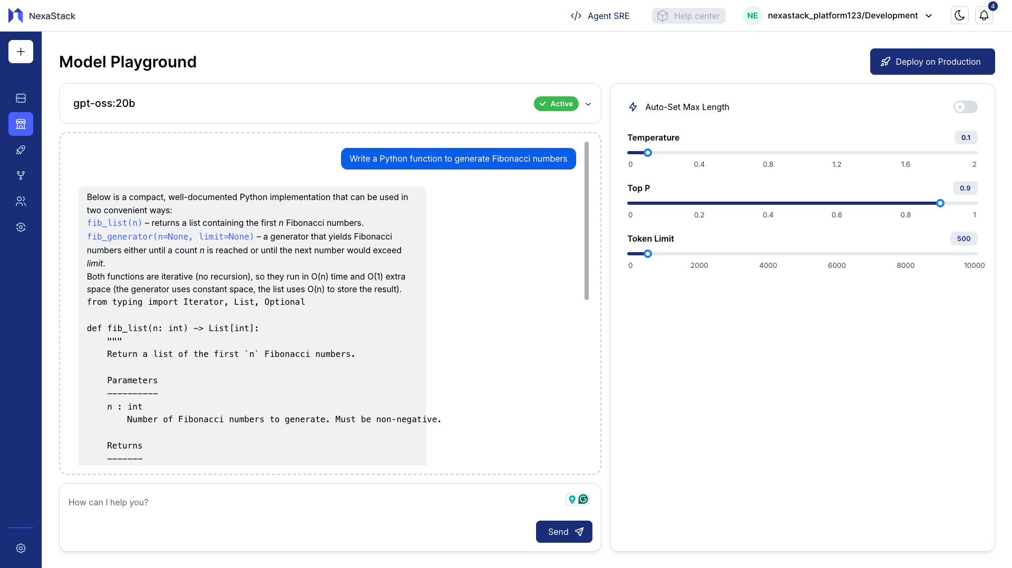Click the plus button in the sidebar
The height and width of the screenshot is (568, 1012).
21,52
